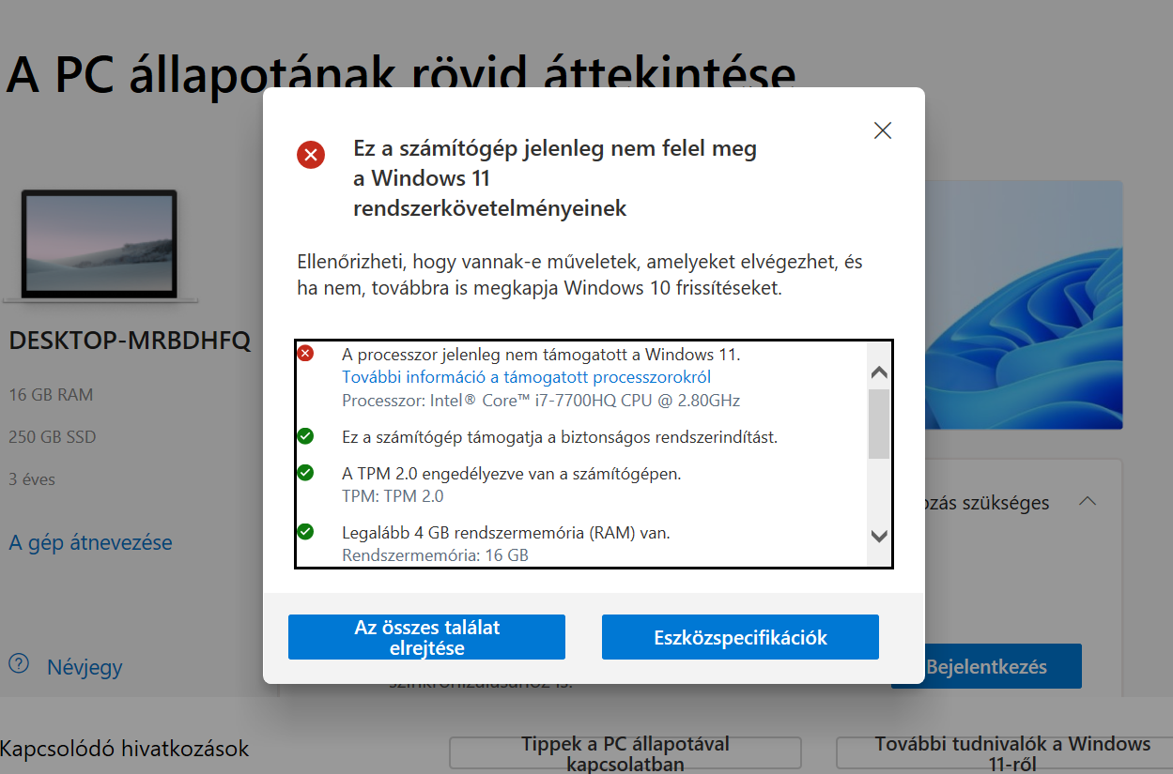The width and height of the screenshot is (1173, 774).
Task: Open Eszközspecifikációk device specifications
Action: [740, 637]
